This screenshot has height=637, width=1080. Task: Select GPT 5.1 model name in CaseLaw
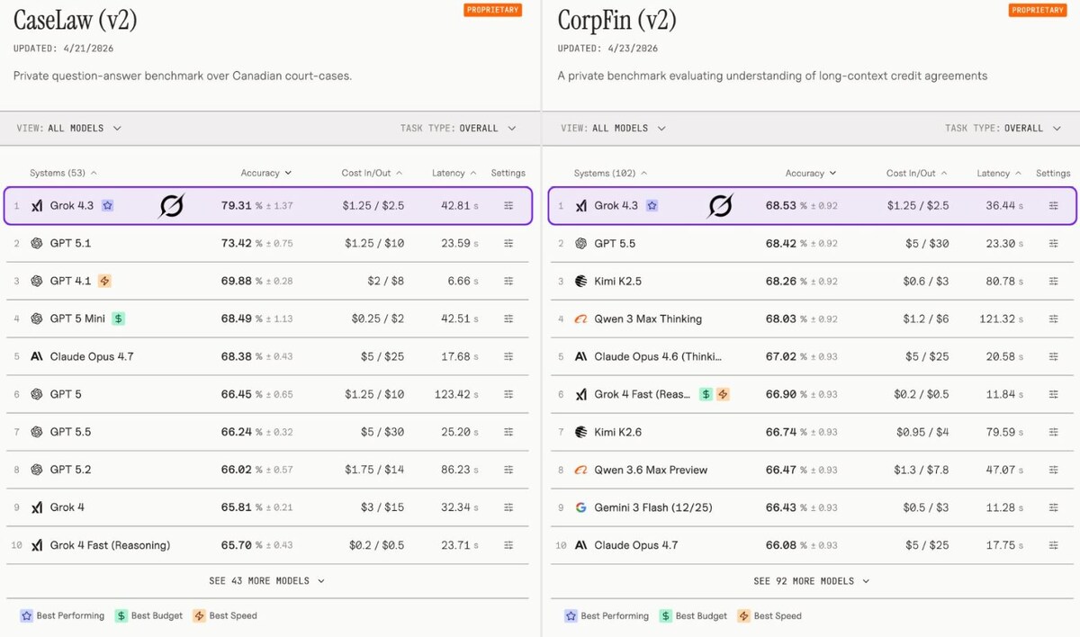70,244
